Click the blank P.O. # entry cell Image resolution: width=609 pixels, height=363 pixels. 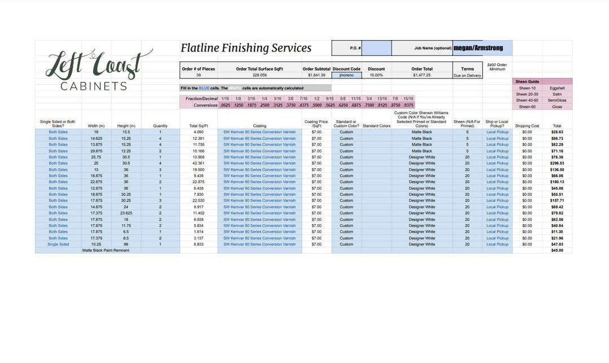coord(376,48)
